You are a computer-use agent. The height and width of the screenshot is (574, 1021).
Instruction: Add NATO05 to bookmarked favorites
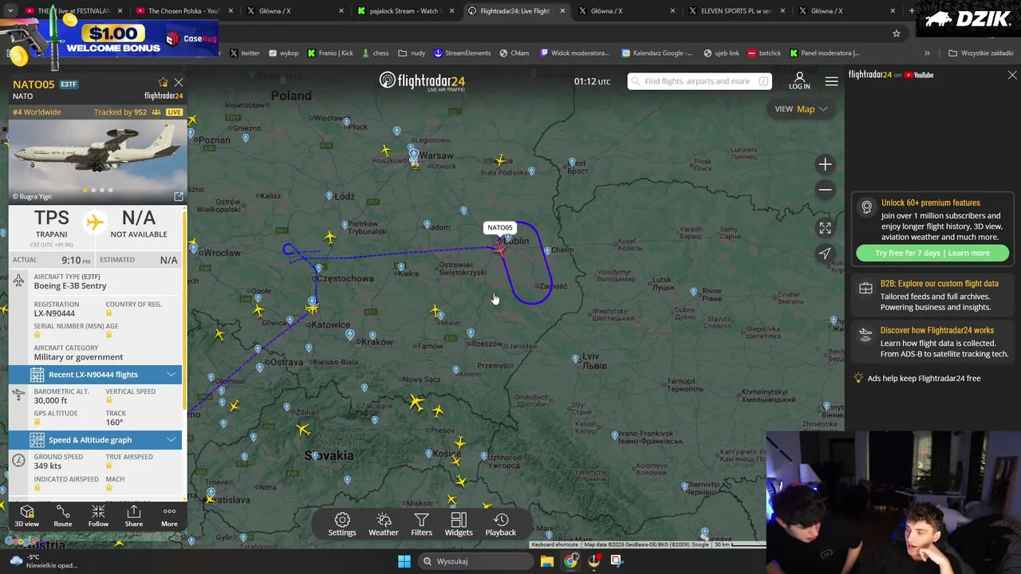tap(163, 83)
